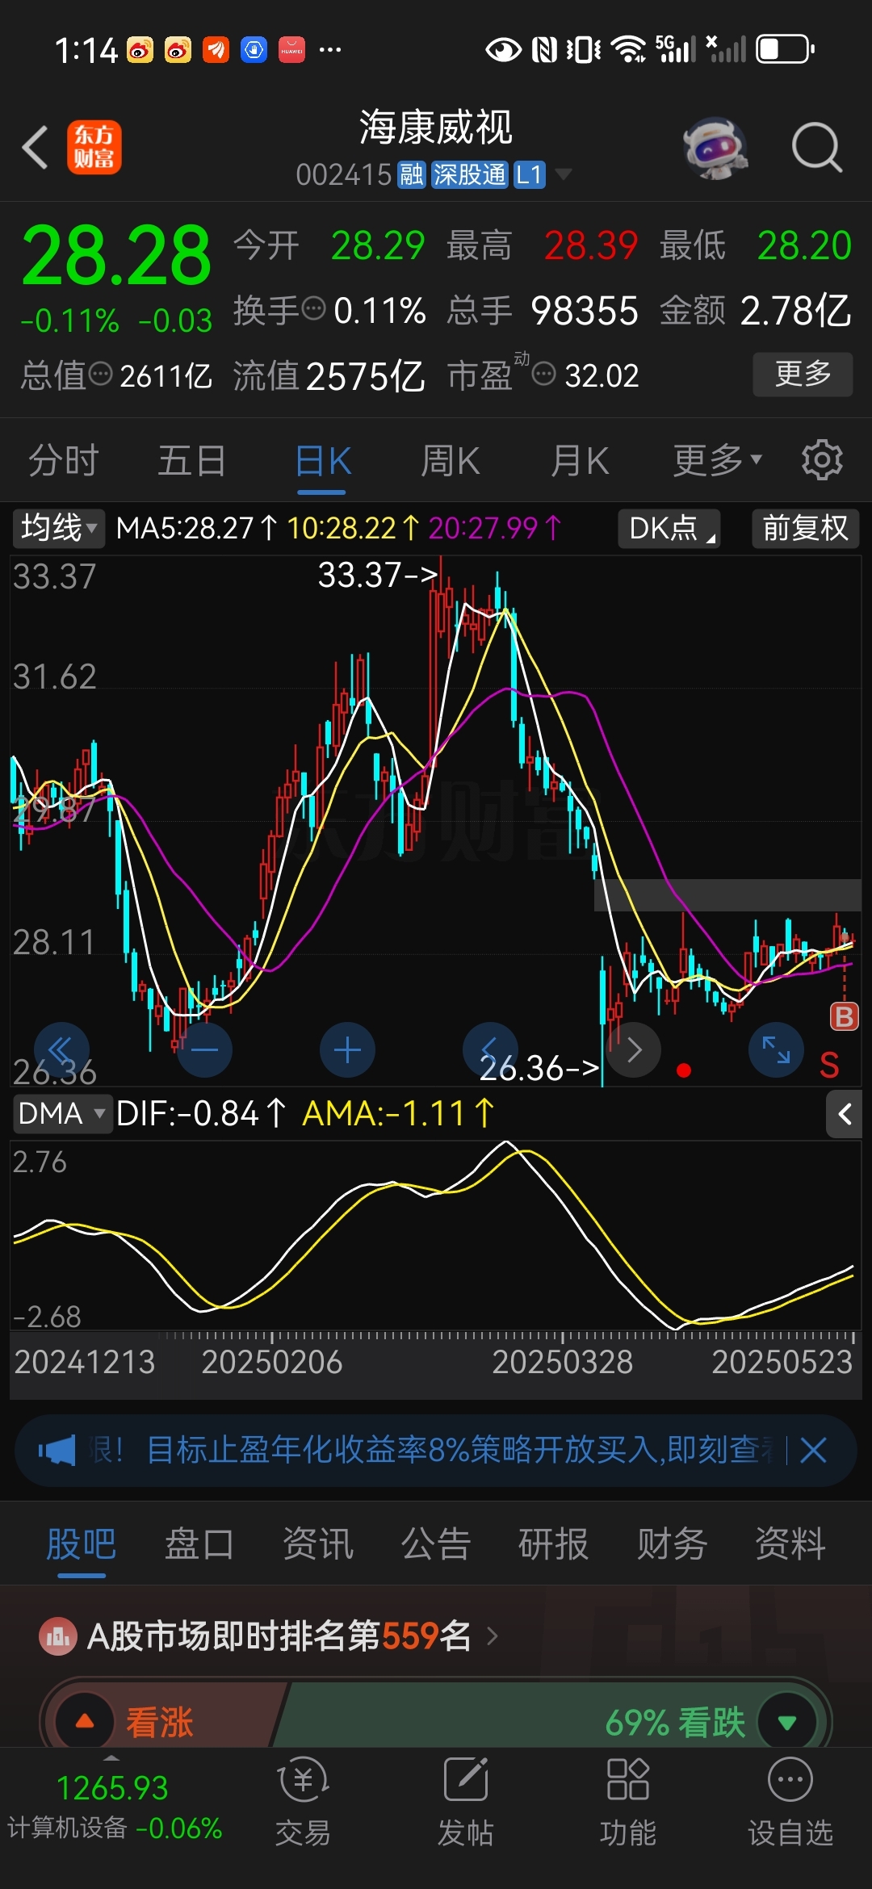Vote bearish with down-arrow icon
This screenshot has height=1889, width=872.
click(787, 1722)
